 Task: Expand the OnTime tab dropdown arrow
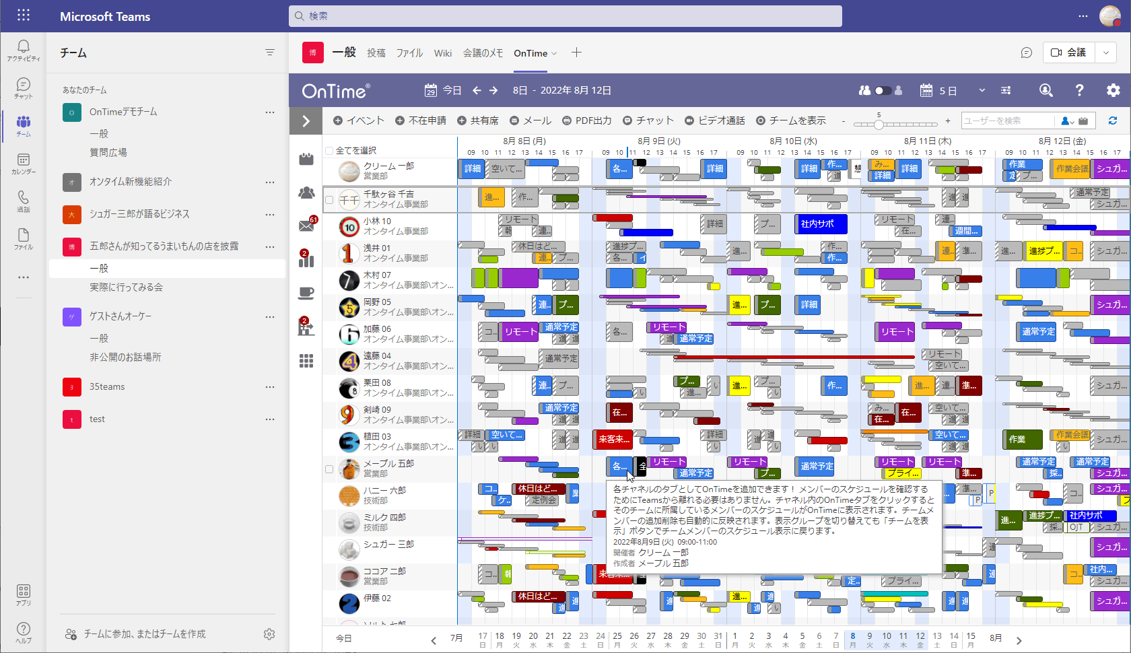[553, 53]
